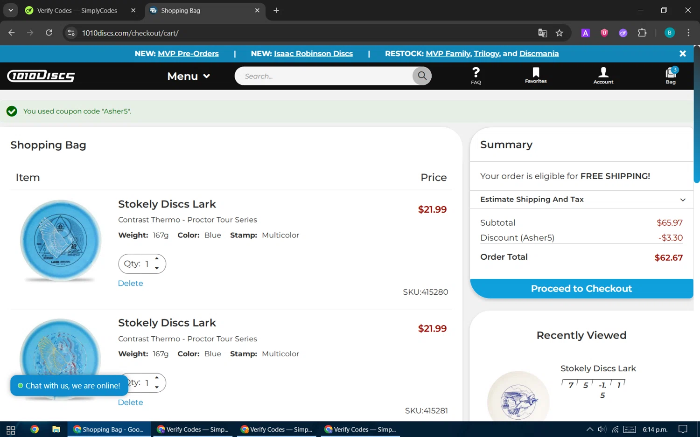Open Favorites bookmark icon in header

pyautogui.click(x=536, y=76)
